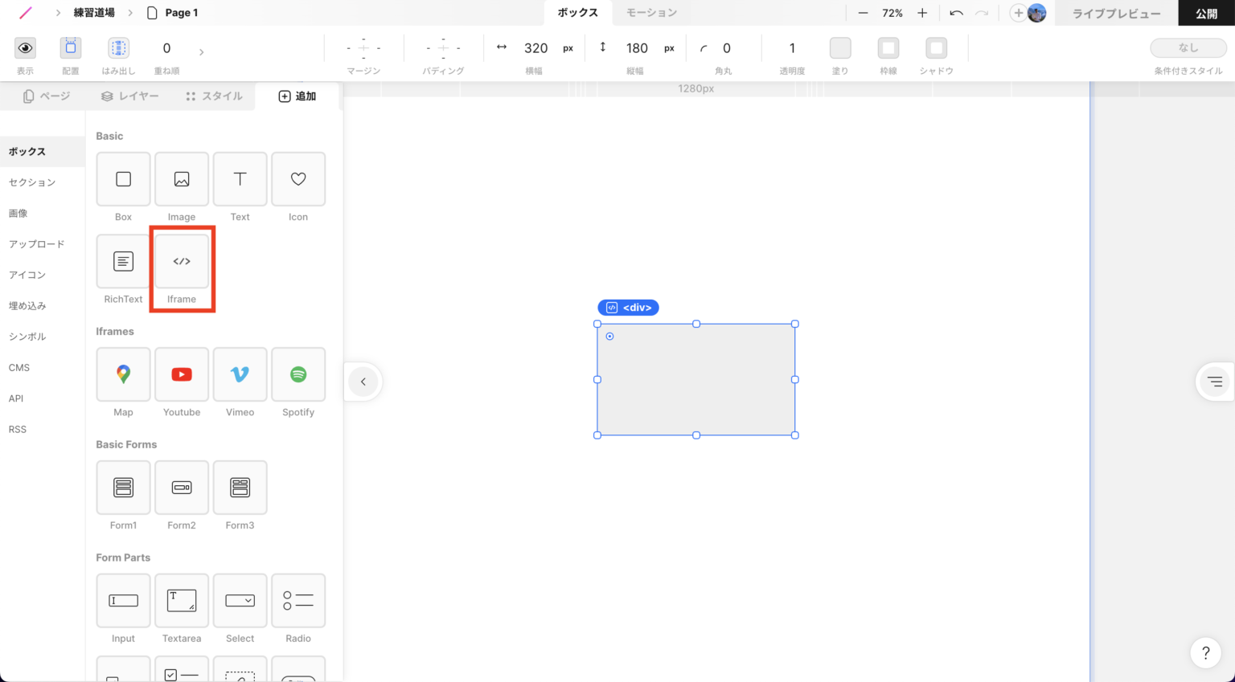Open the モーション tab

pyautogui.click(x=651, y=13)
